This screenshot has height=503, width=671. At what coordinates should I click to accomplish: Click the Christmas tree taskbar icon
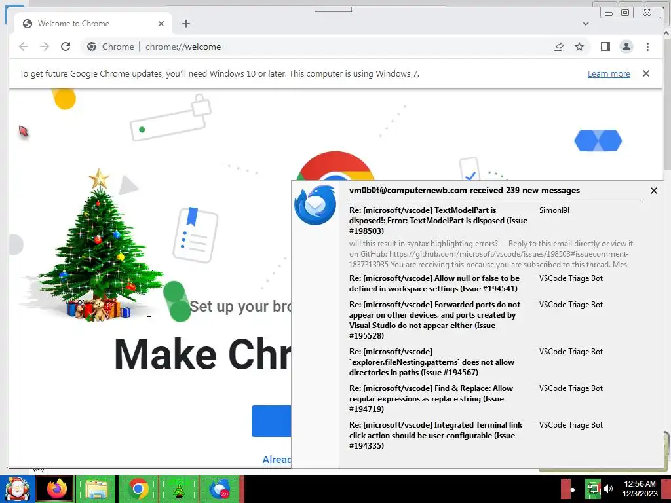[x=178, y=490]
